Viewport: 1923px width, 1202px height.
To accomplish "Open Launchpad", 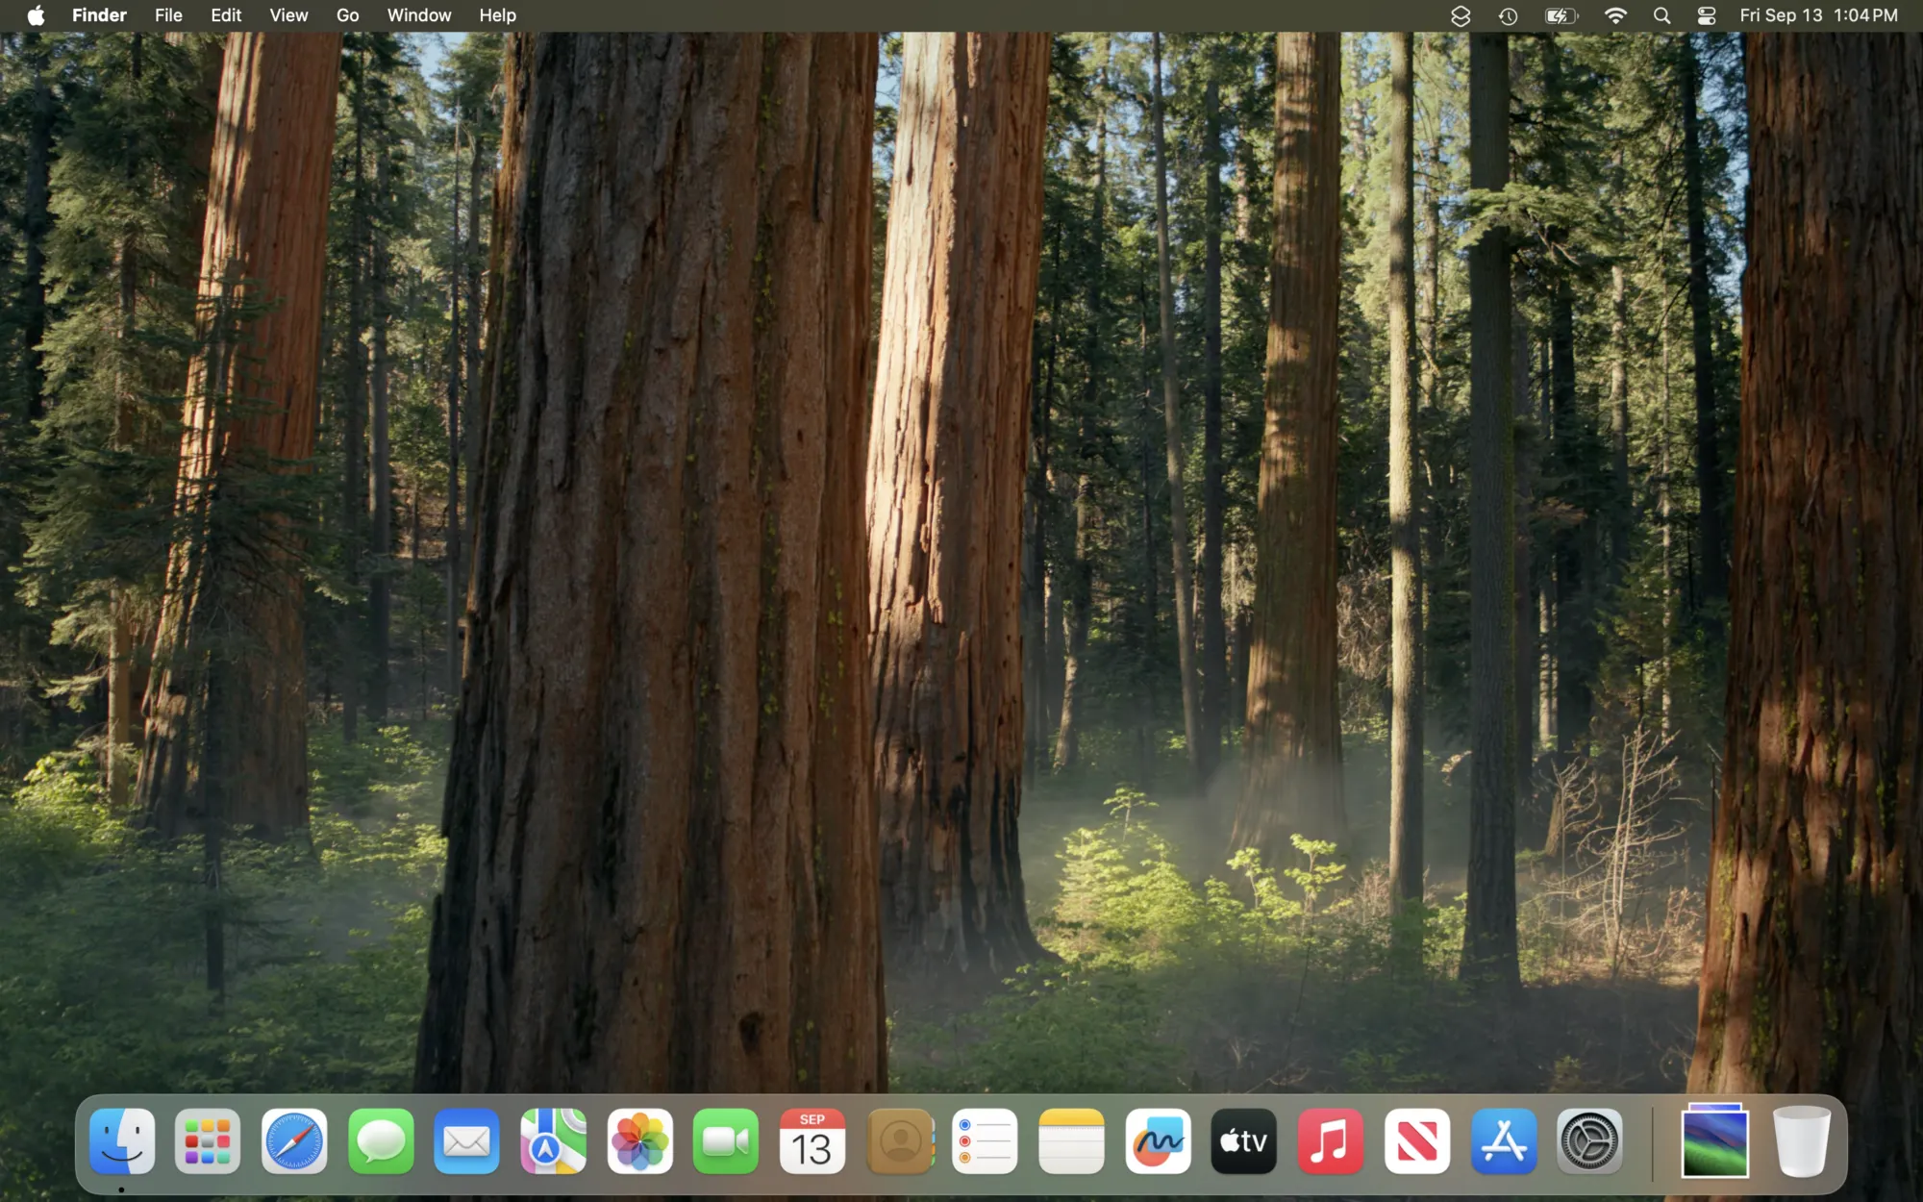I will click(x=207, y=1142).
